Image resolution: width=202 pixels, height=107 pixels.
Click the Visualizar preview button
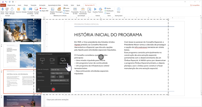click(95, 9)
